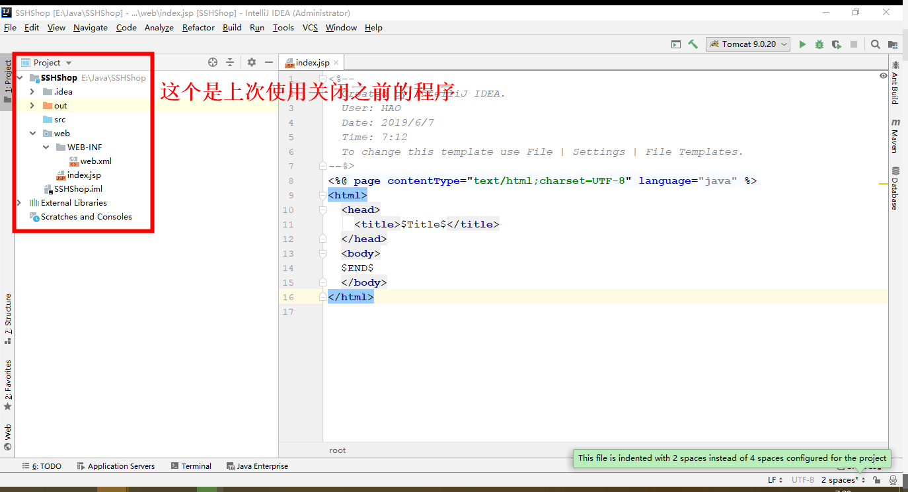
Task: Click the grey Stop square icon
Action: [854, 44]
